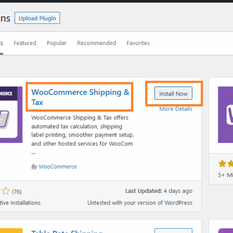This screenshot has width=233, height=233.
Task: Go to the Favorites tab
Action: point(138,43)
